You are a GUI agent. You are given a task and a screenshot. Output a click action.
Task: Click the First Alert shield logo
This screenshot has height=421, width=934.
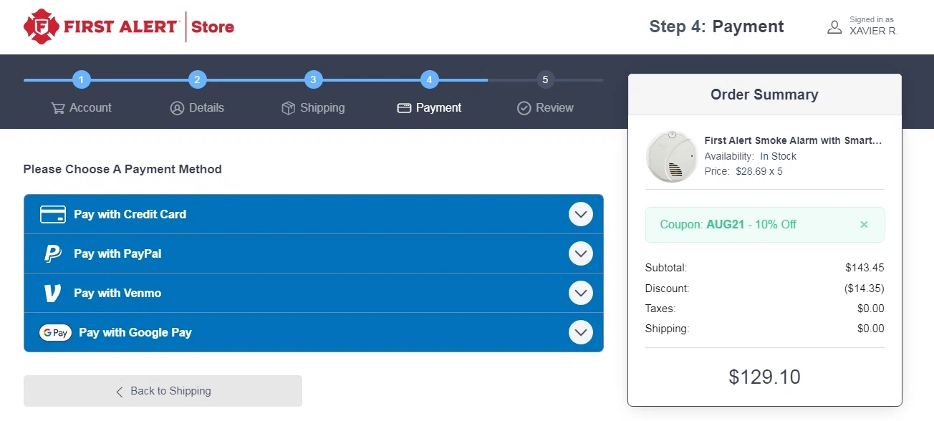pyautogui.click(x=40, y=26)
